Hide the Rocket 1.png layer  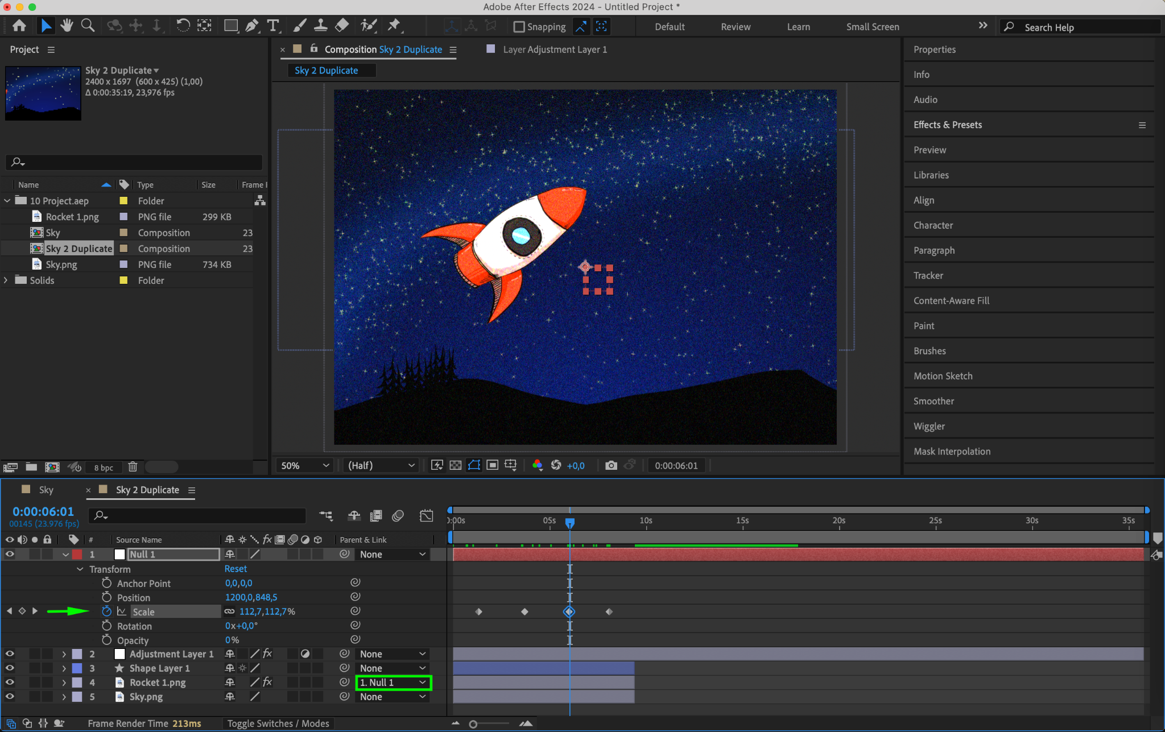click(x=10, y=683)
